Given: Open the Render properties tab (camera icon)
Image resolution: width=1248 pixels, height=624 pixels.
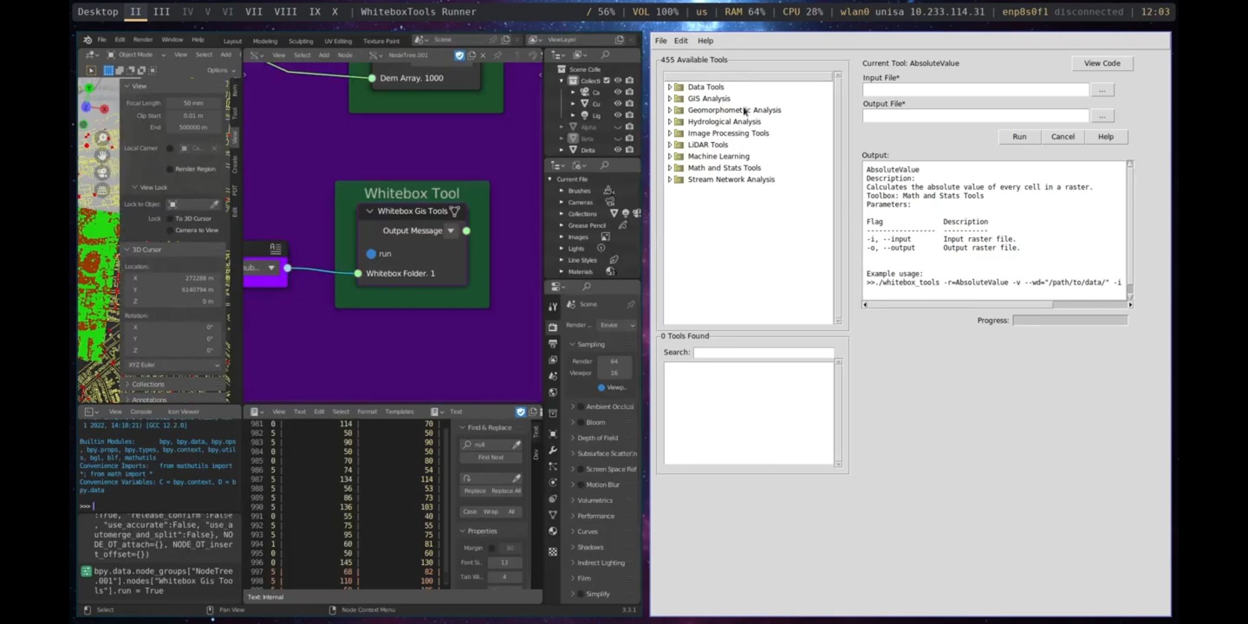Looking at the screenshot, I should [553, 327].
